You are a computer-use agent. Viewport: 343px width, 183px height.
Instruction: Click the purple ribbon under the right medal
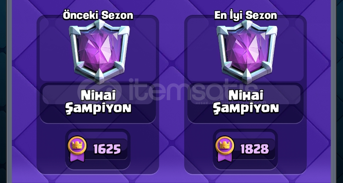click(225, 157)
